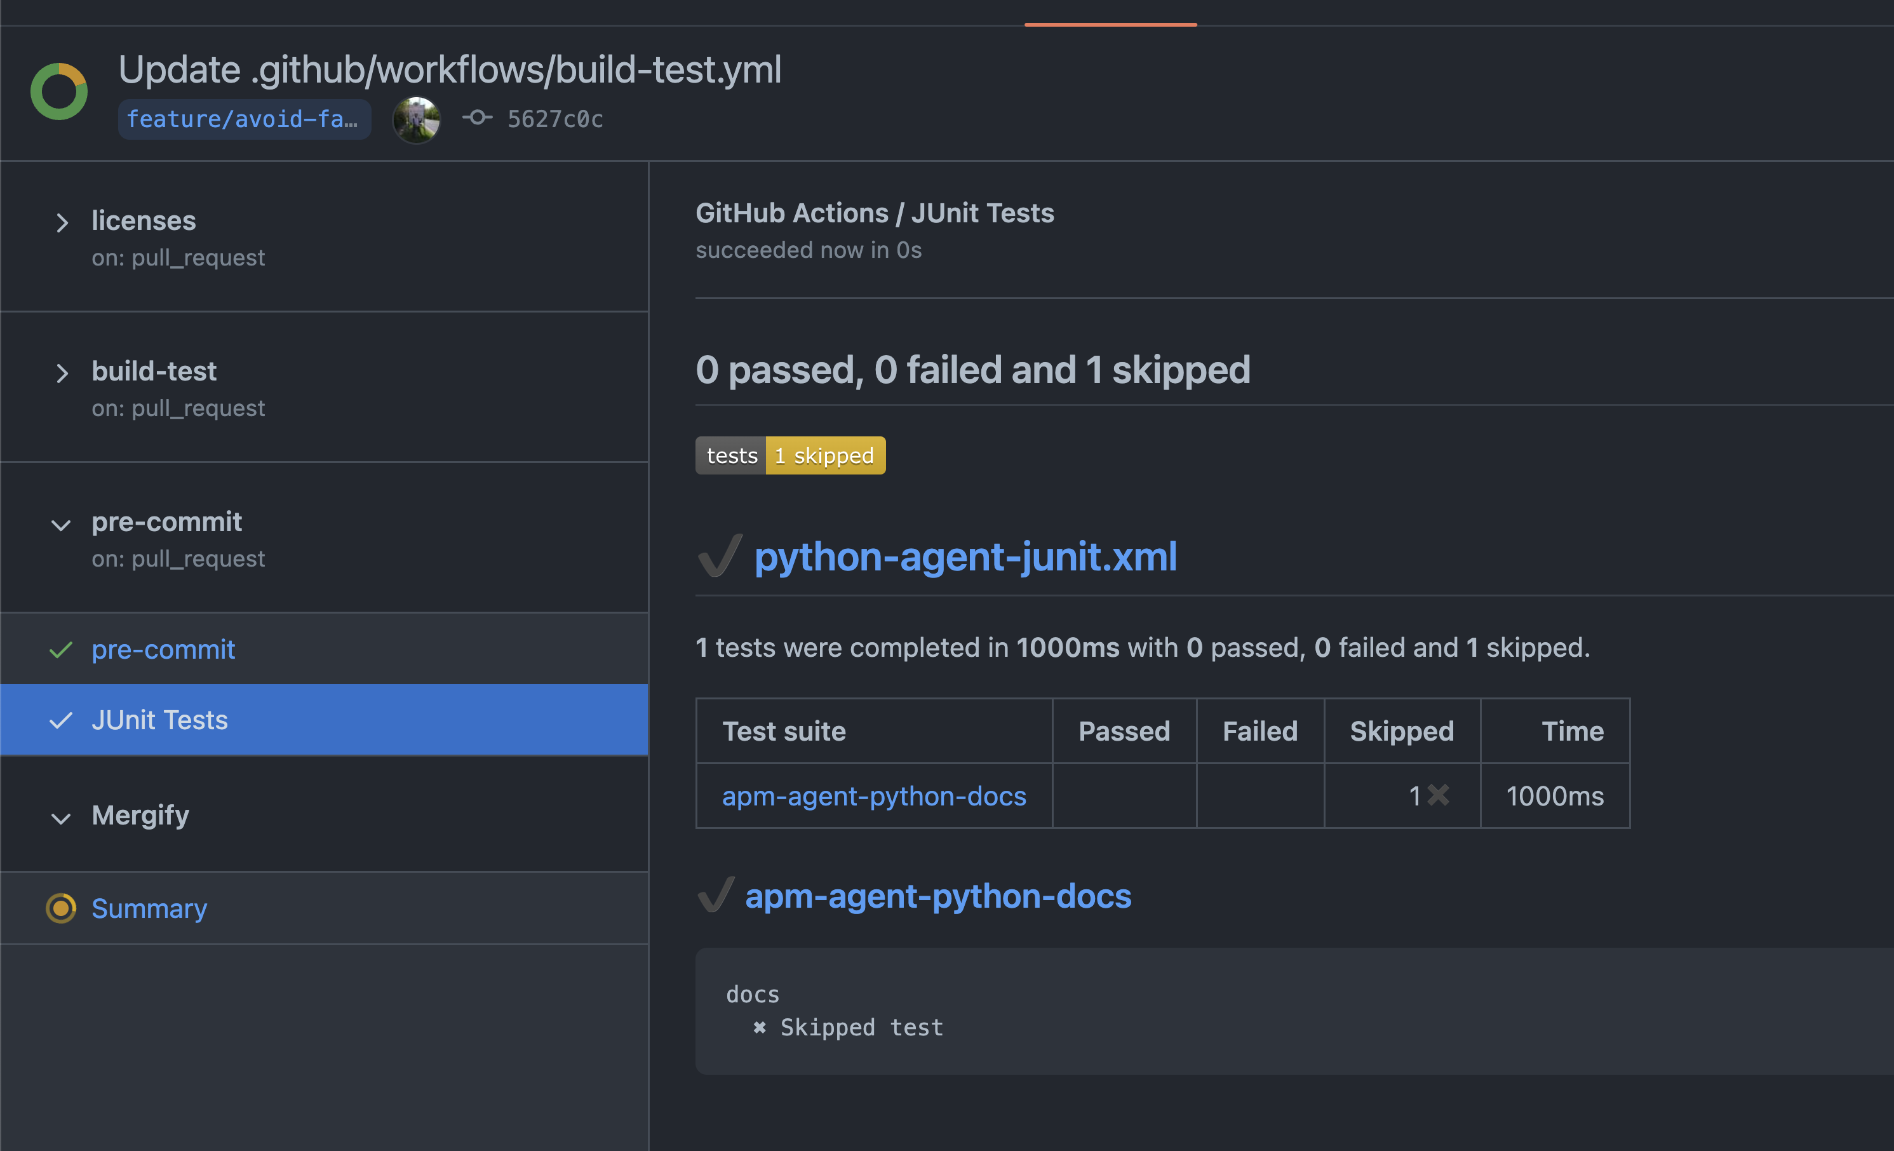Expand the build-test workflow chevron
Screen dimensions: 1894x1151
(62, 374)
